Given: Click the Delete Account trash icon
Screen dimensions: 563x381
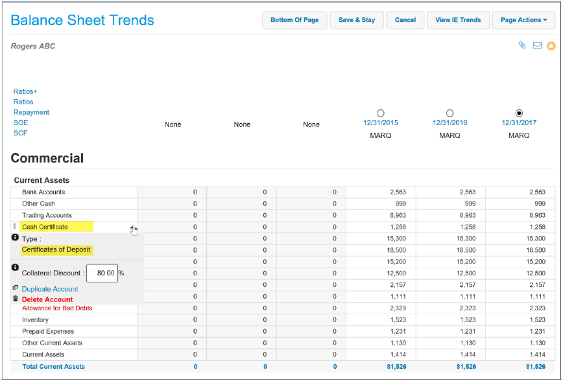Looking at the screenshot, I should pos(16,299).
